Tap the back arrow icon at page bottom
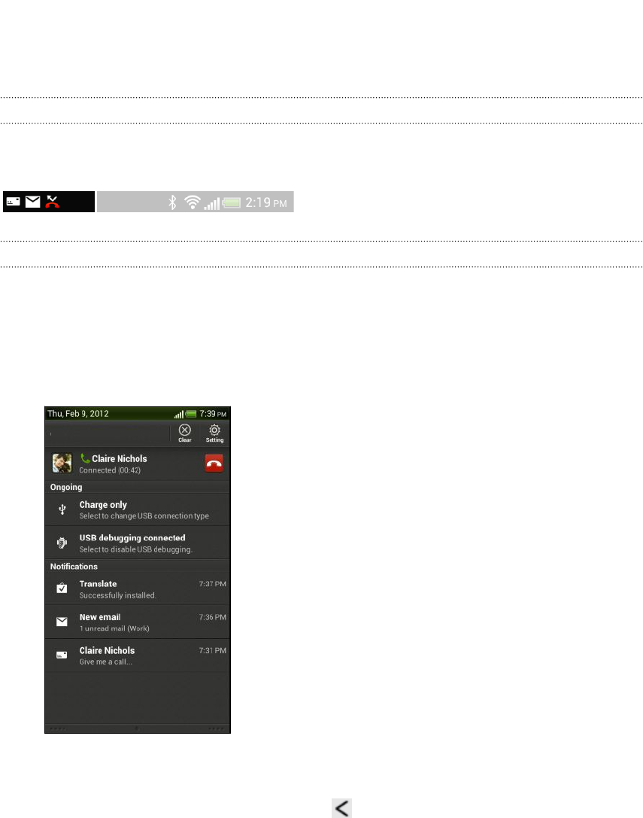 click(342, 808)
